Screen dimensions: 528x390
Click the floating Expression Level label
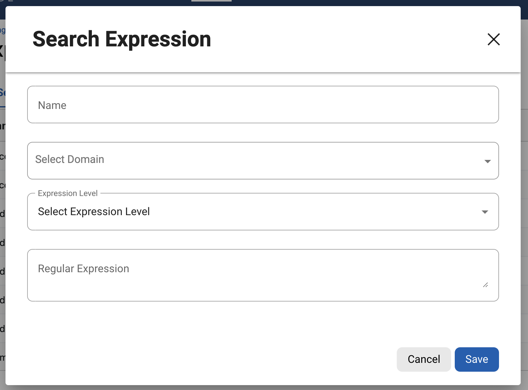[68, 193]
